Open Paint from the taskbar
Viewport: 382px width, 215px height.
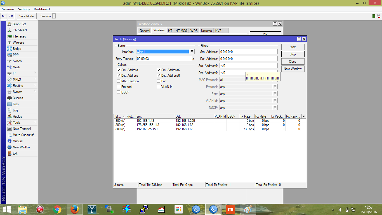[x=248, y=209]
